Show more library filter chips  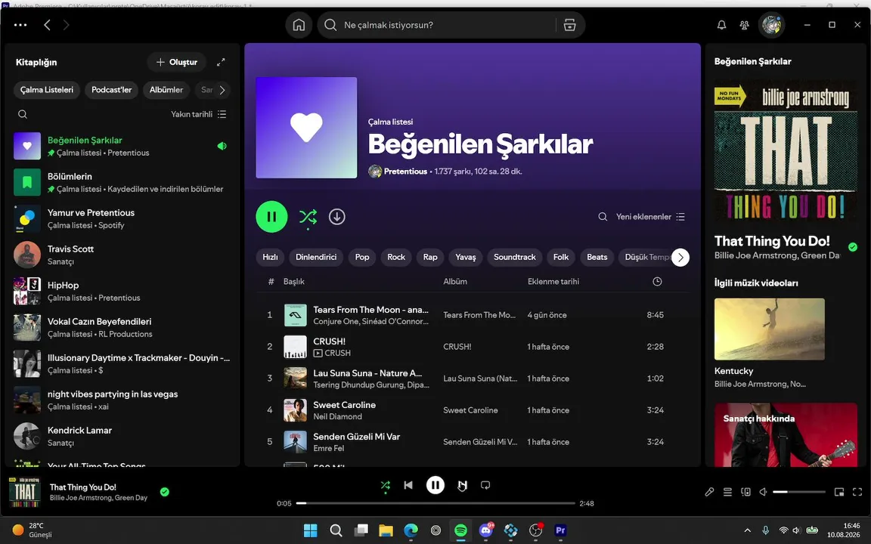[222, 90]
